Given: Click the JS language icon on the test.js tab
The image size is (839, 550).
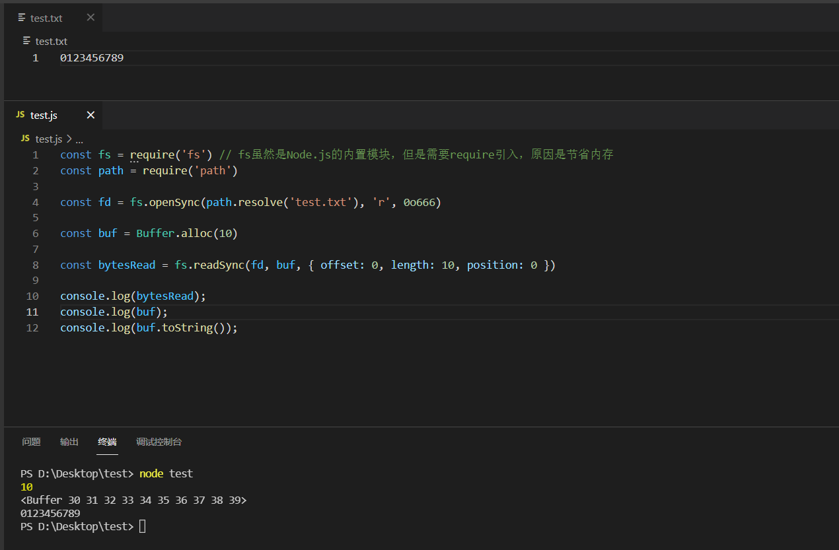Looking at the screenshot, I should 20,115.
